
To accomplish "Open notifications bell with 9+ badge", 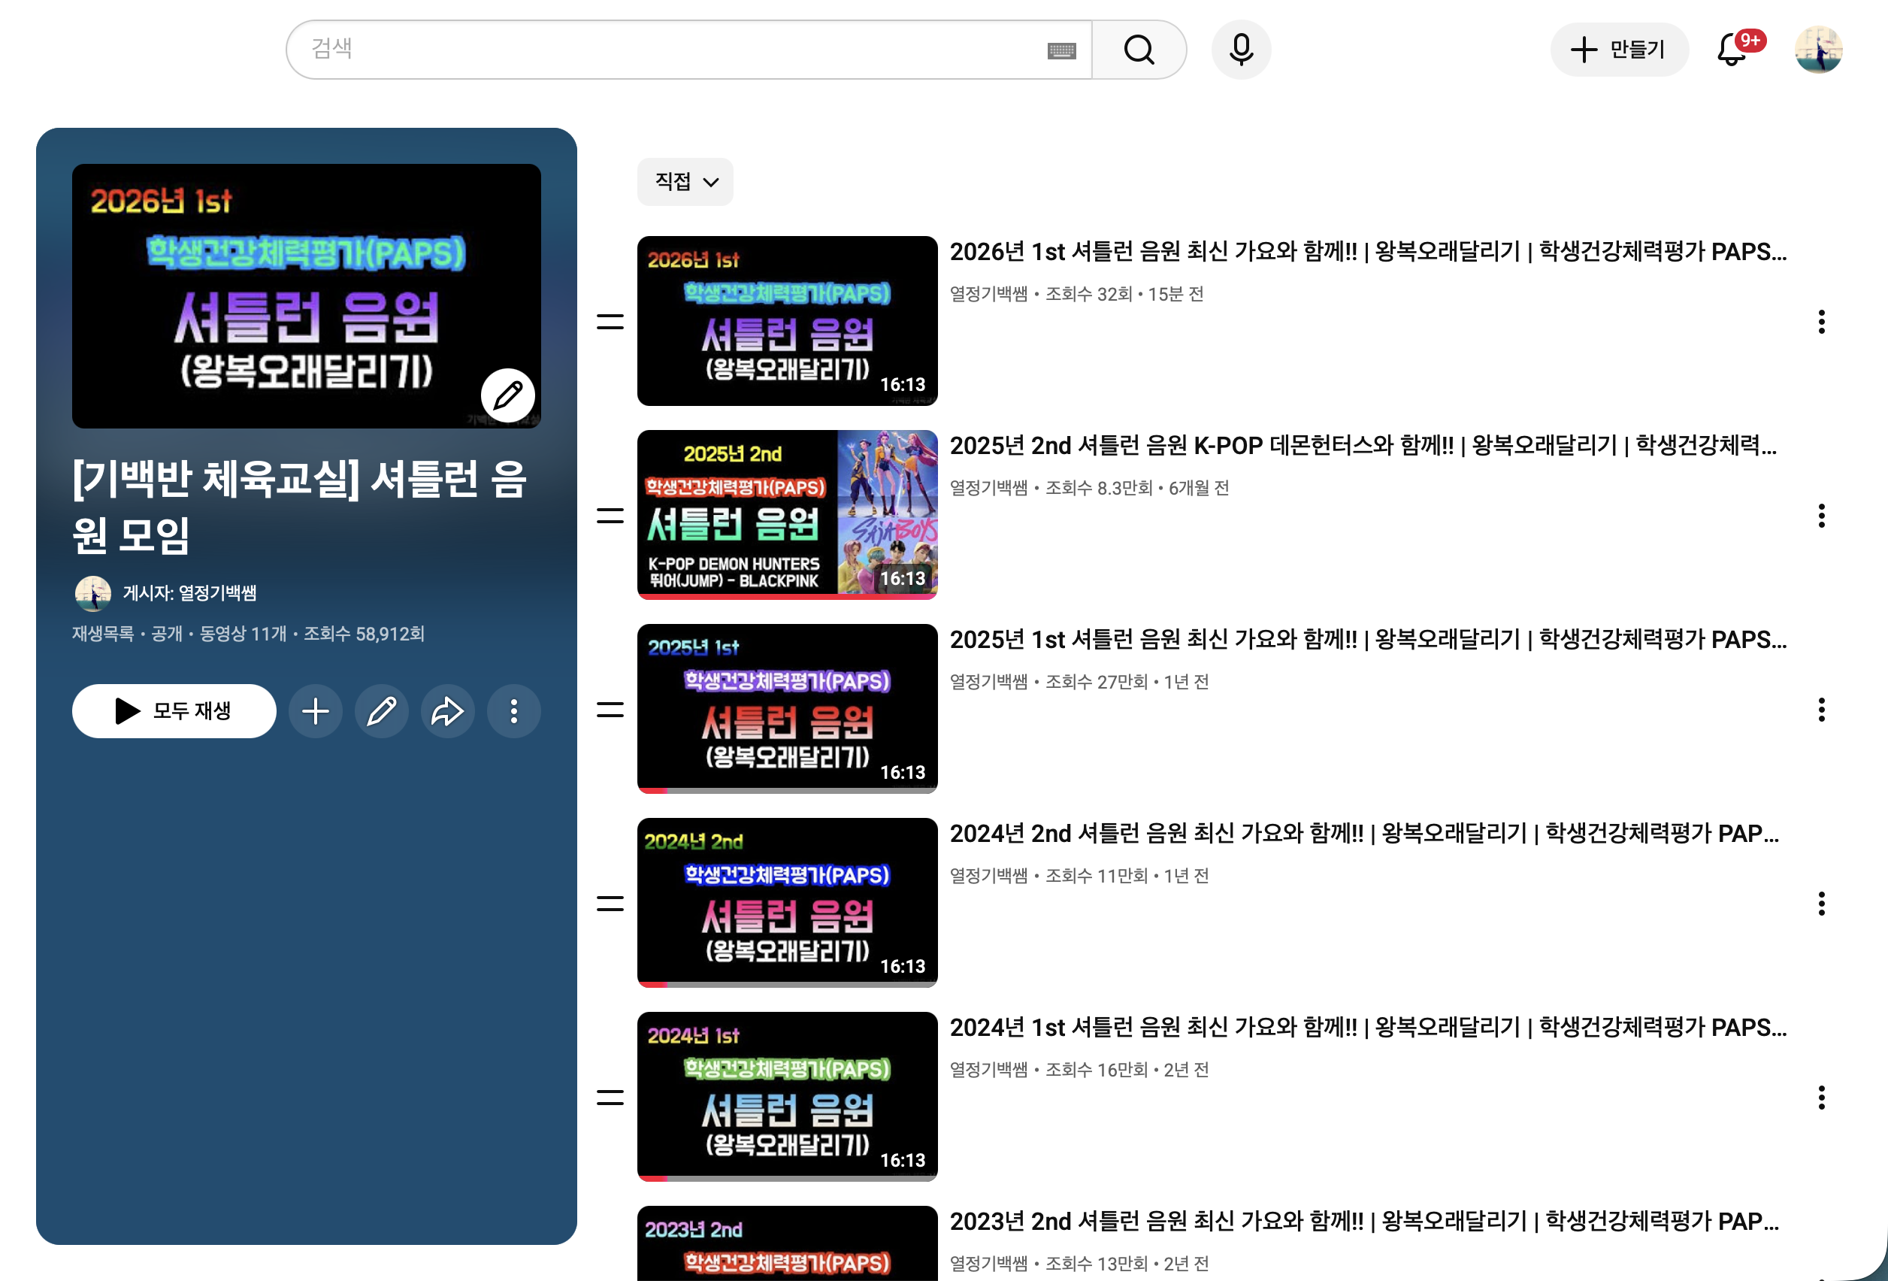I will point(1731,50).
